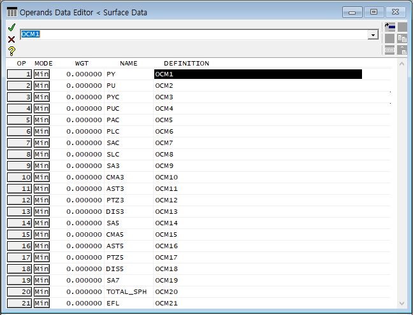
Task: Toggle the Min mode button for CMA5
Action: pyautogui.click(x=41, y=234)
